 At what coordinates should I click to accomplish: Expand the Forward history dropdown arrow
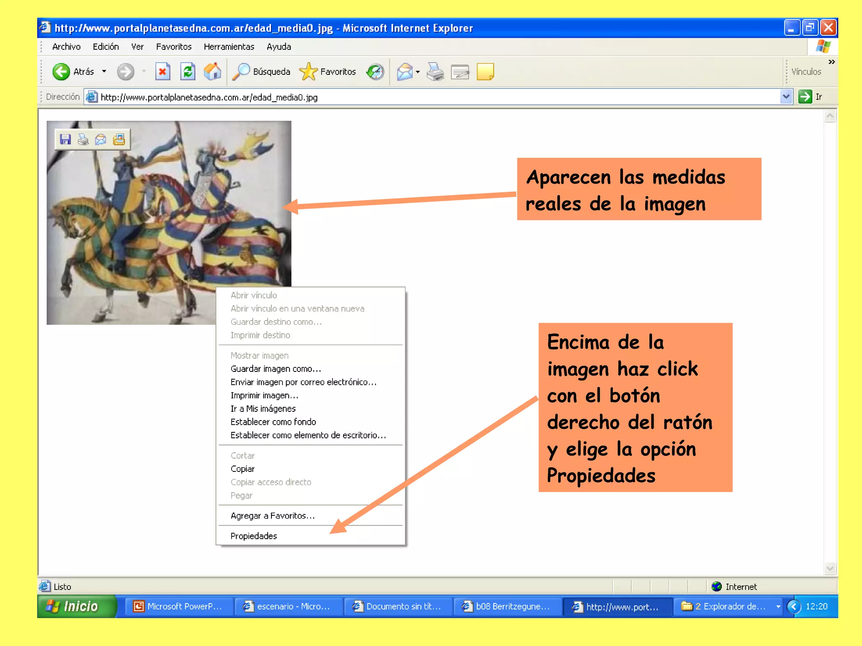(144, 71)
